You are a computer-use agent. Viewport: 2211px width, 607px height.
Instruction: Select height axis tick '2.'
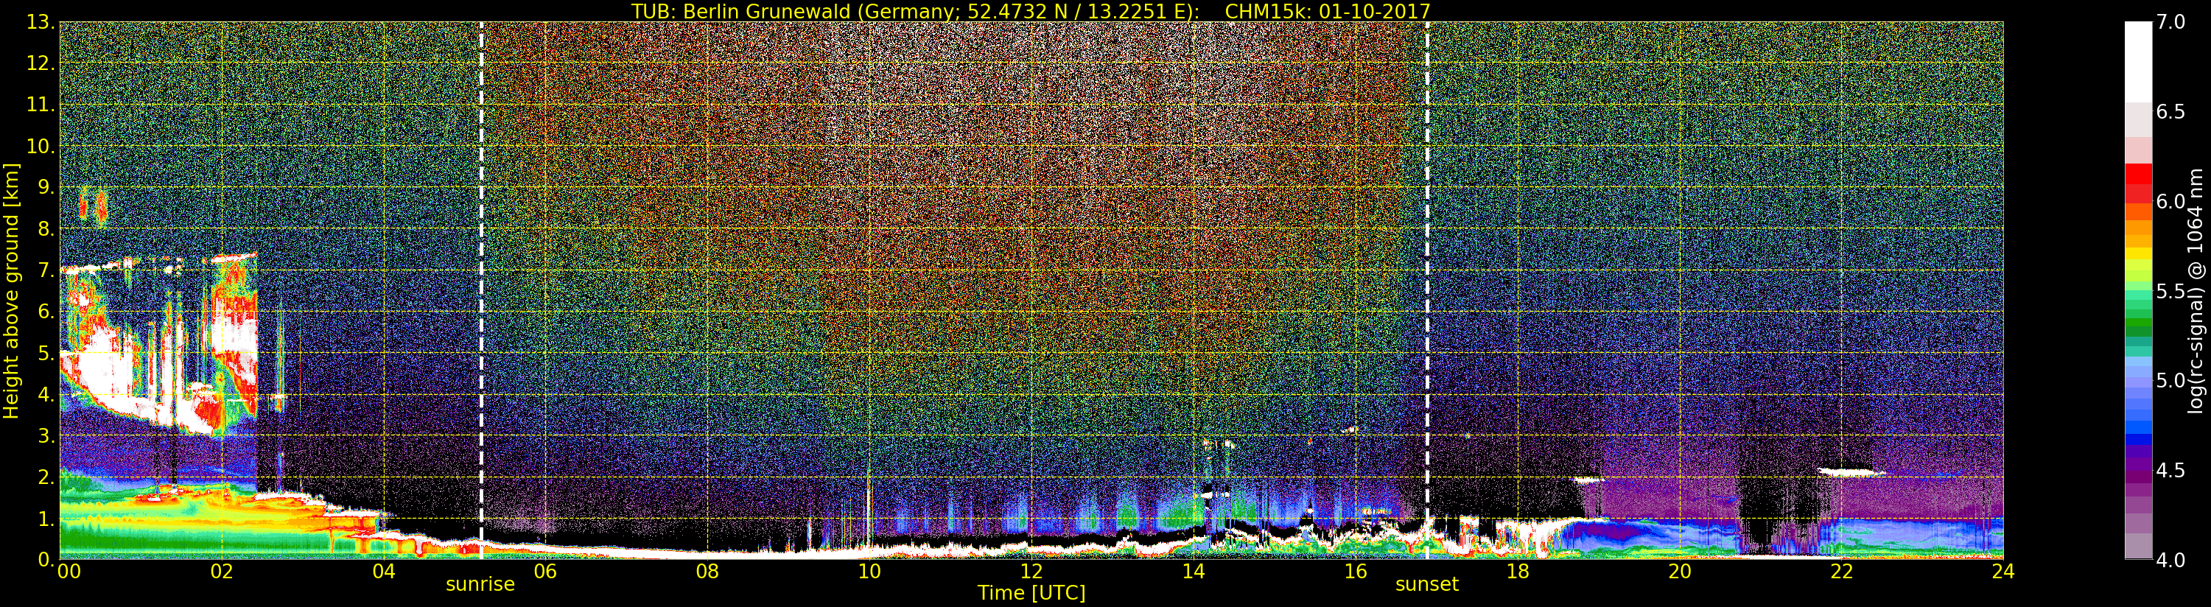46,477
